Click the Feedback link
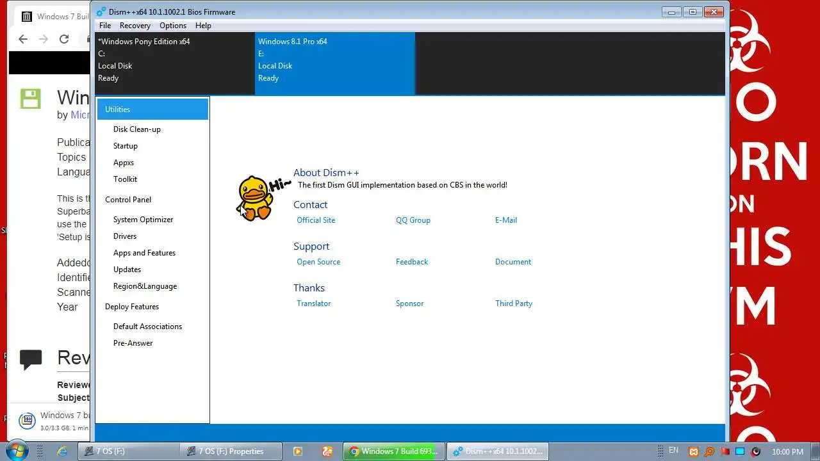This screenshot has height=461, width=820. tap(412, 262)
